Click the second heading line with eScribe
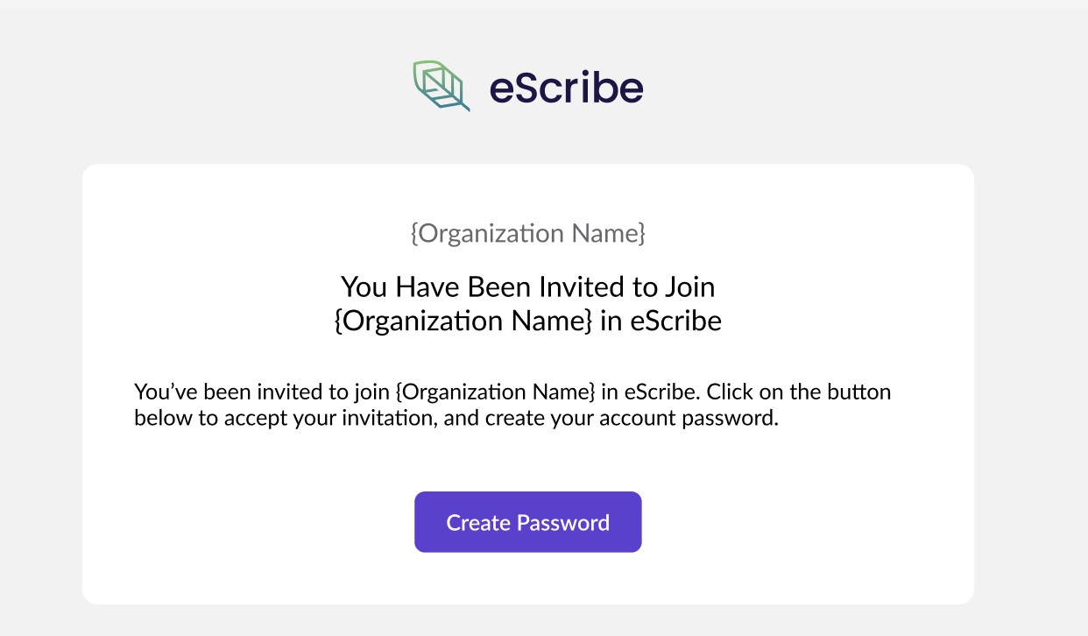The width and height of the screenshot is (1088, 636). (x=527, y=321)
